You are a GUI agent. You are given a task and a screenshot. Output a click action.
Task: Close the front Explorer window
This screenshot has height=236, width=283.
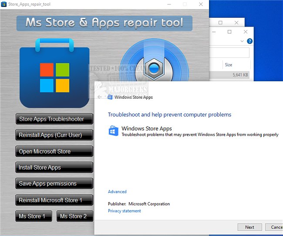(246, 32)
